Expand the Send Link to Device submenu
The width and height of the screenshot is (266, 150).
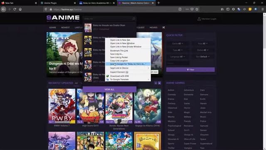[x=128, y=68]
